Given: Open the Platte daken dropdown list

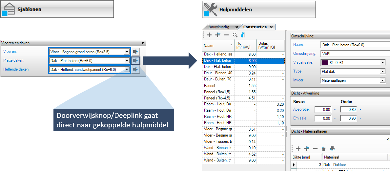Looking at the screenshot, I should pyautogui.click(x=127, y=61).
